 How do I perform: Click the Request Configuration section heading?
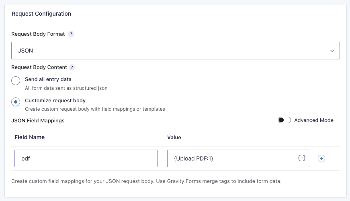[x=41, y=14]
